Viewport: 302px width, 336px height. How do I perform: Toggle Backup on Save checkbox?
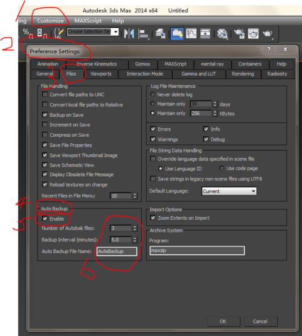click(45, 114)
